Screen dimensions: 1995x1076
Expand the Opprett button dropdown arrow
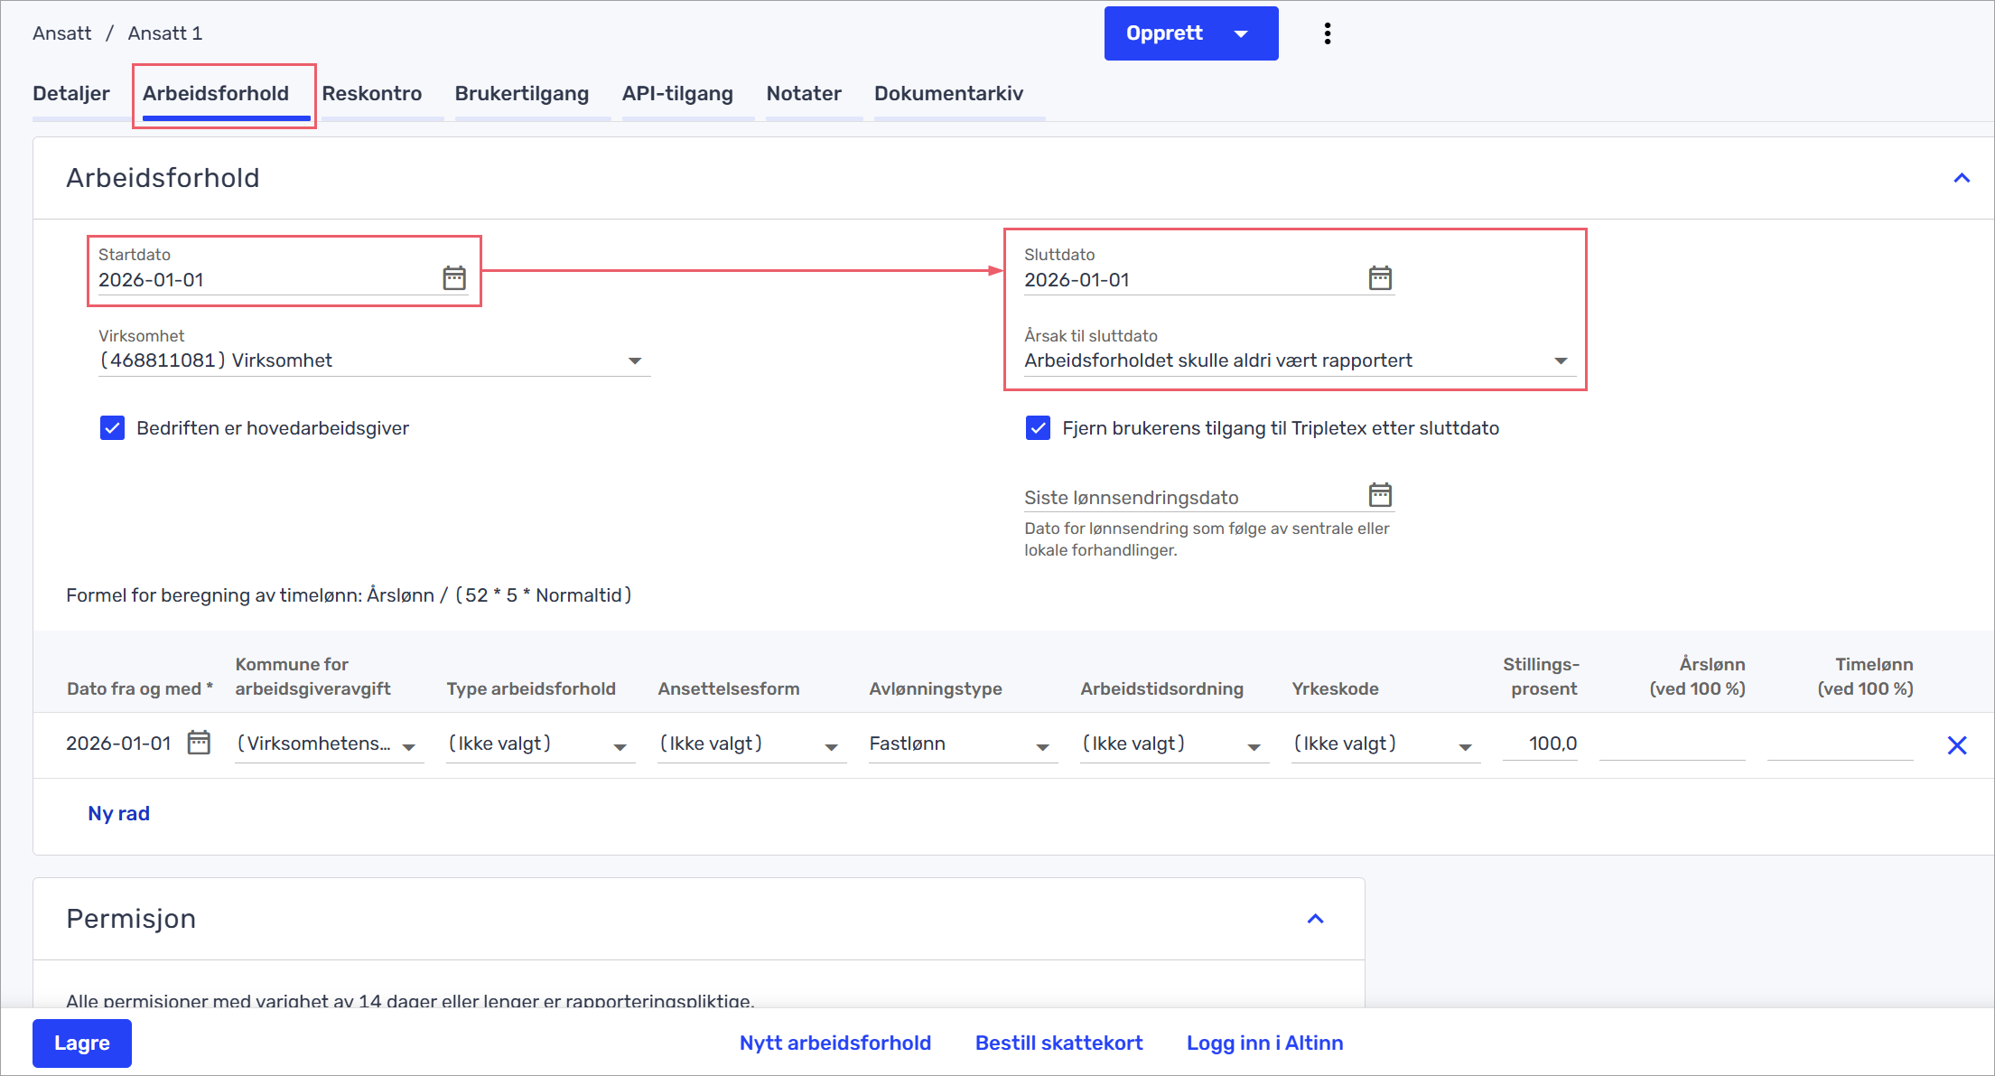pyautogui.click(x=1241, y=34)
